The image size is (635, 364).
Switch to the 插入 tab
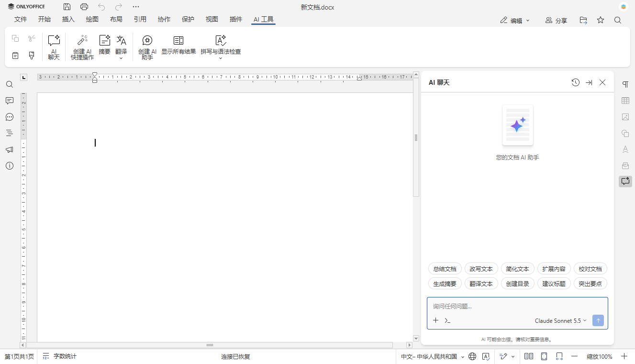(x=68, y=20)
